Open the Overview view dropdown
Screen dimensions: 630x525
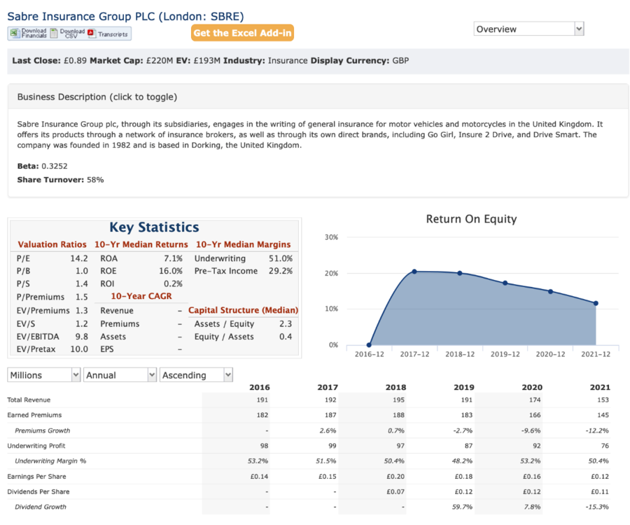click(x=528, y=29)
